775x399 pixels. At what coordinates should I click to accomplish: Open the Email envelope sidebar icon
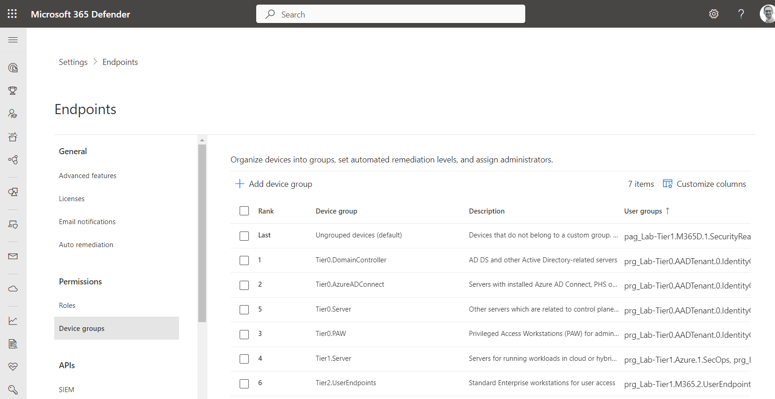[x=13, y=256]
